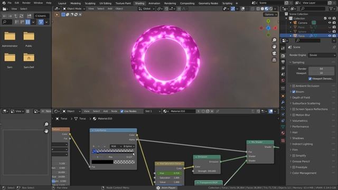This screenshot has width=338, height=190.
Task: Open Global transform orientation dropdown
Action: click(x=147, y=9)
